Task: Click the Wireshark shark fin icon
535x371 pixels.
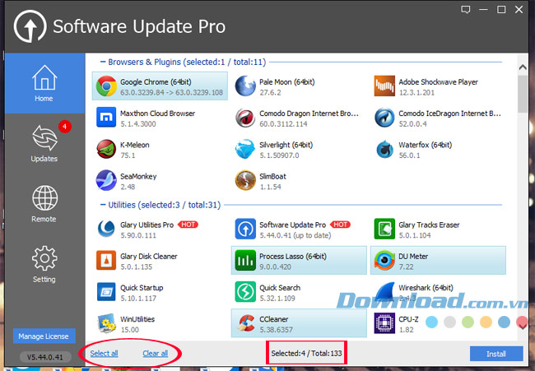Action: pyautogui.click(x=384, y=292)
